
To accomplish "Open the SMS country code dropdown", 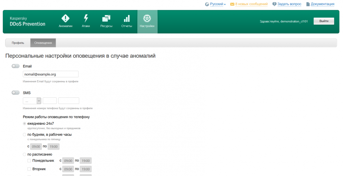I will tap(32, 101).
